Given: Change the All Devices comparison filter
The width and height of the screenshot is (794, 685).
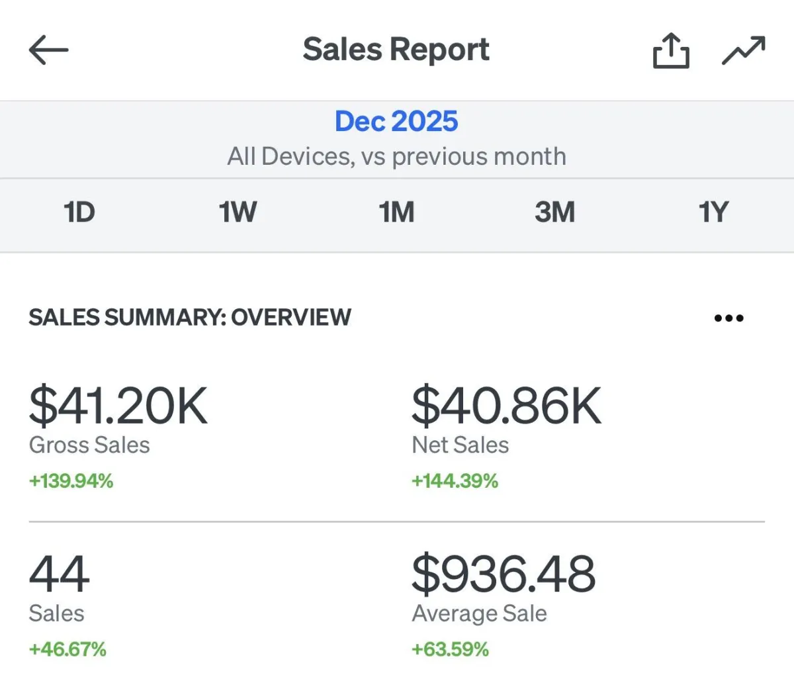Looking at the screenshot, I should (396, 157).
